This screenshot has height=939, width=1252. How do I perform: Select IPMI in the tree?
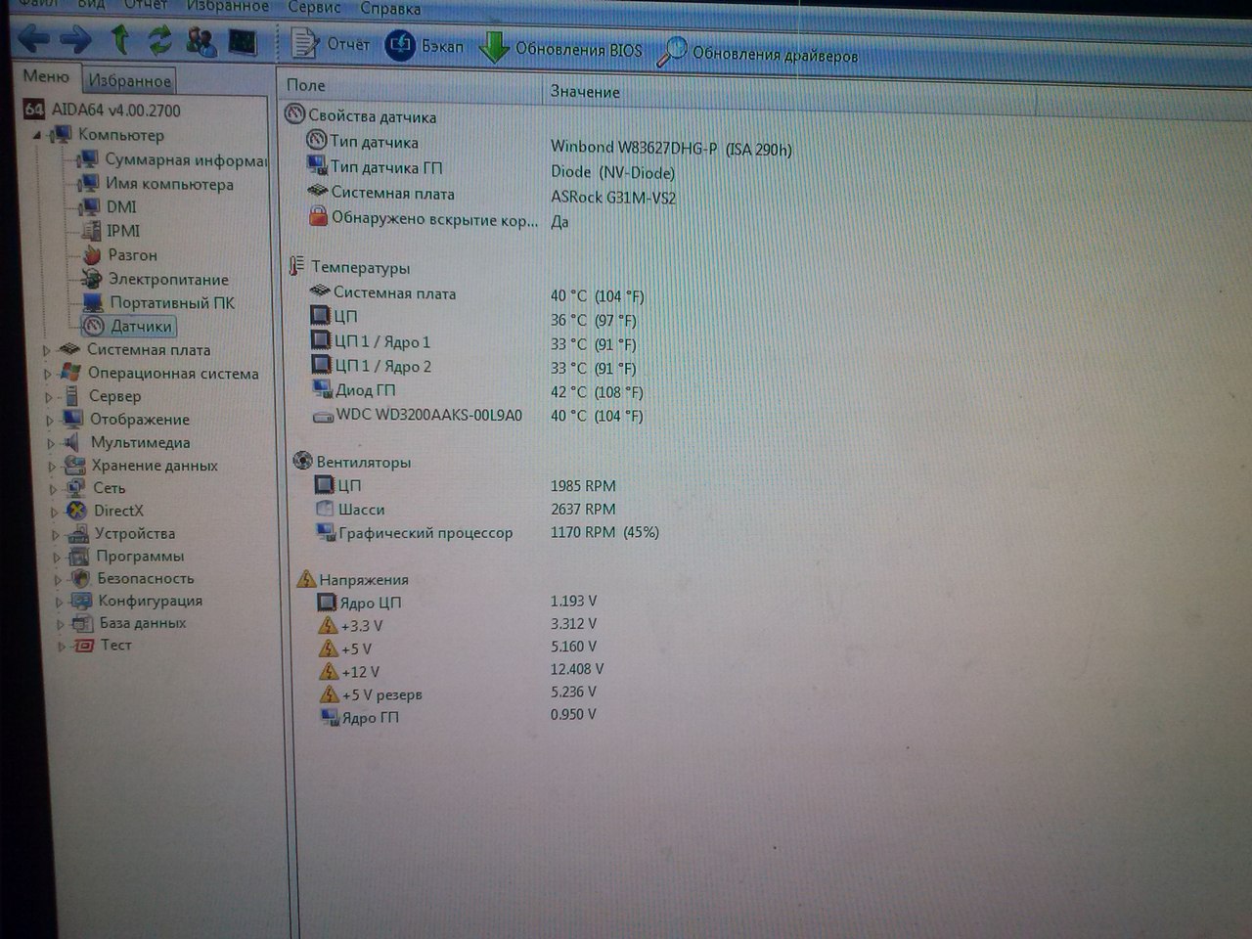pos(123,231)
